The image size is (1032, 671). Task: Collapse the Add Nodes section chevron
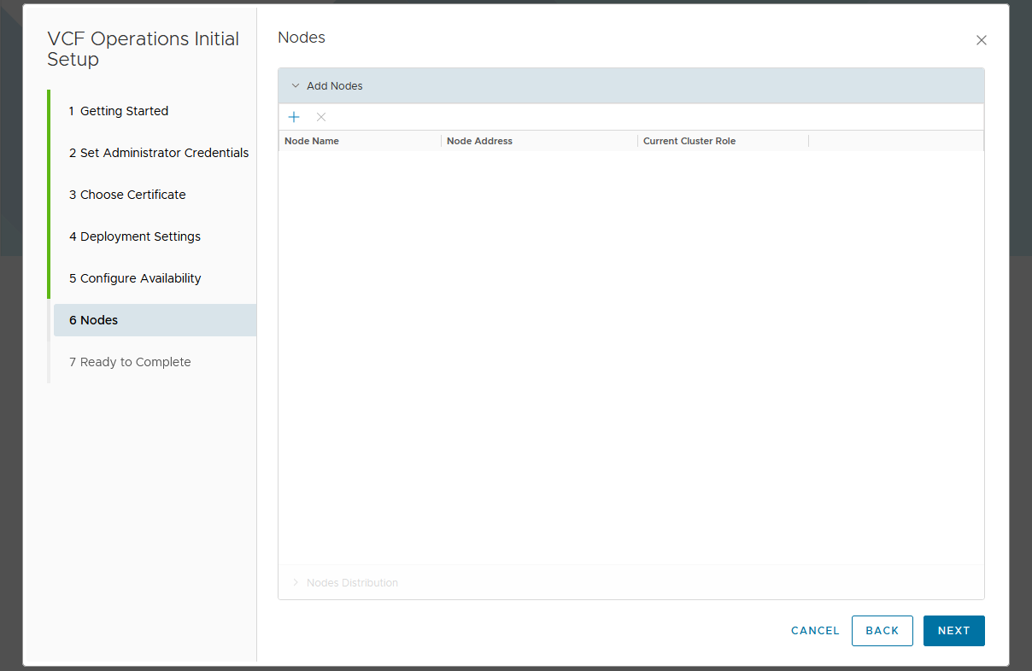(x=296, y=86)
